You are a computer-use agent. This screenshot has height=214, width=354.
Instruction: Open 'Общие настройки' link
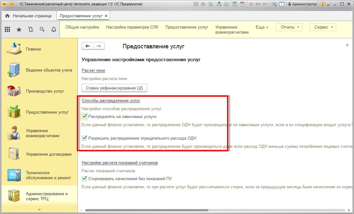coord(82,27)
